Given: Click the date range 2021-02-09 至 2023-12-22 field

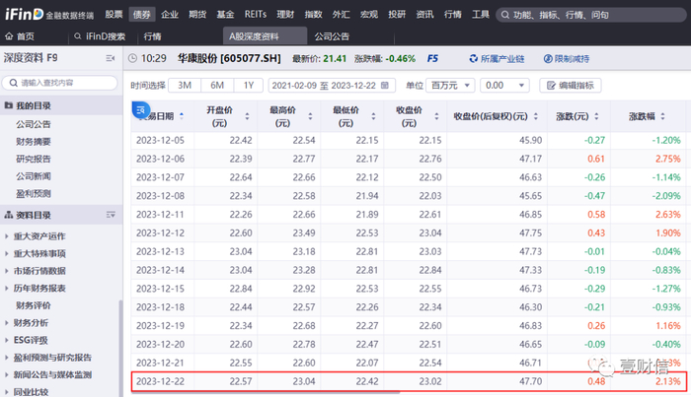Looking at the screenshot, I should tap(332, 86).
